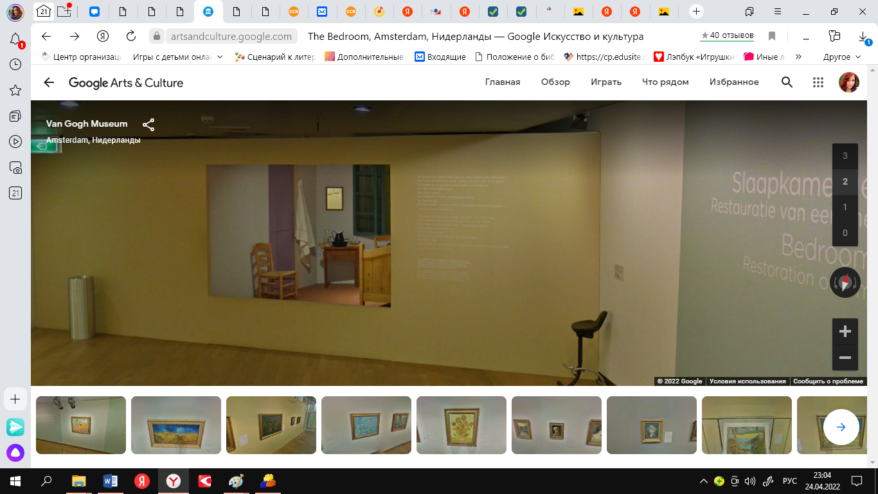Show more bookmarks with double chevron
This screenshot has height=494, width=878.
pos(798,57)
